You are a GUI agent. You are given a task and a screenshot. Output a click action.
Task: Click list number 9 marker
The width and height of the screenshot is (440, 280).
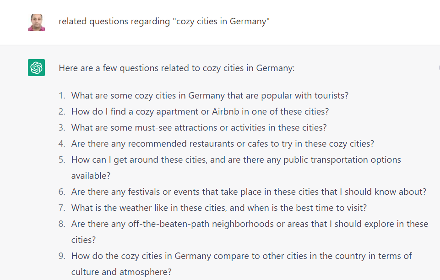pyautogui.click(x=62, y=256)
